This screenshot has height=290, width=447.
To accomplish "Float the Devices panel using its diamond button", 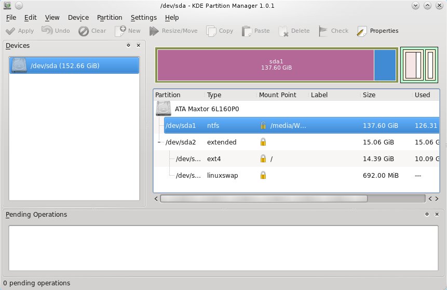I will [x=128, y=45].
